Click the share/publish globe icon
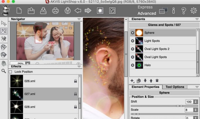This screenshot has width=200, height=119. tap(68, 10)
